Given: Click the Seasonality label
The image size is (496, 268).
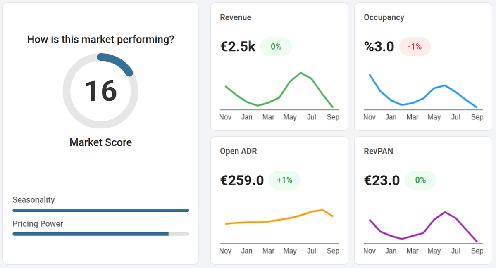Looking at the screenshot, I should [33, 200].
